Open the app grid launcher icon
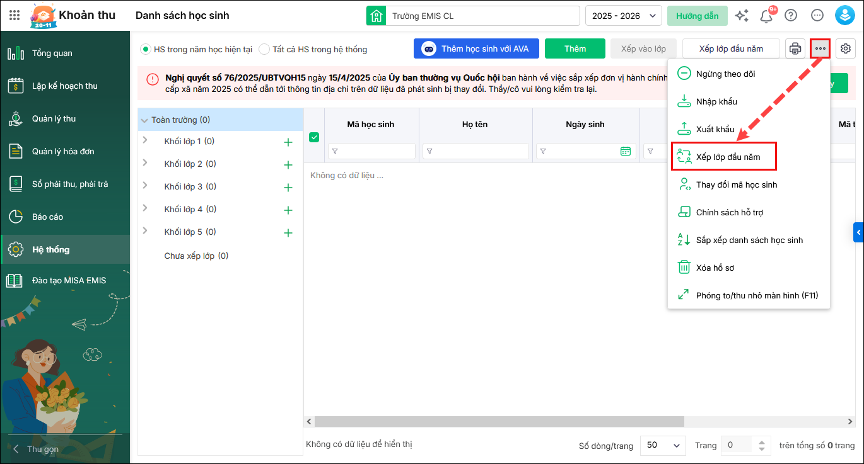Image resolution: width=864 pixels, height=464 pixels. coord(15,16)
